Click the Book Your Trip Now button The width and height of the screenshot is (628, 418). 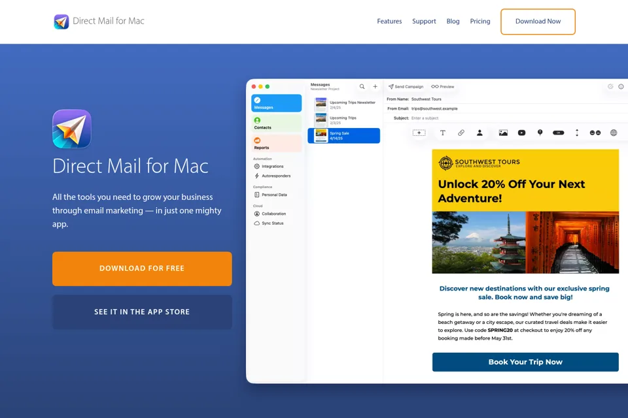[x=525, y=362]
